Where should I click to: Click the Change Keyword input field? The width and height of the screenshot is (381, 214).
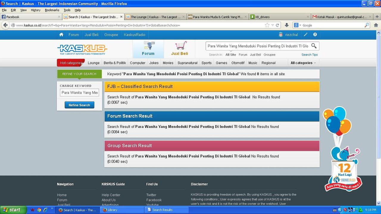click(79, 93)
